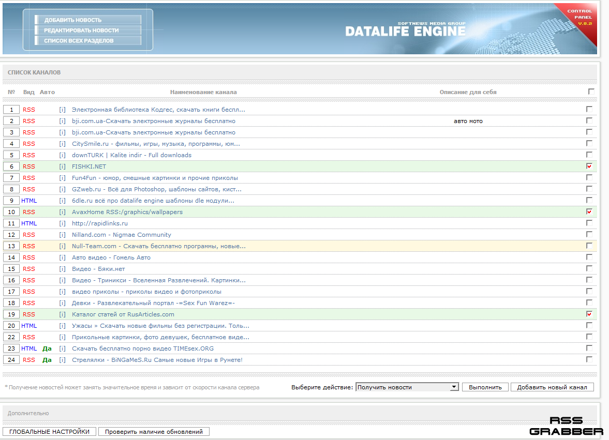Uncheck the FISHKI.NET channel checkbox
609x440 pixels.
click(x=589, y=166)
